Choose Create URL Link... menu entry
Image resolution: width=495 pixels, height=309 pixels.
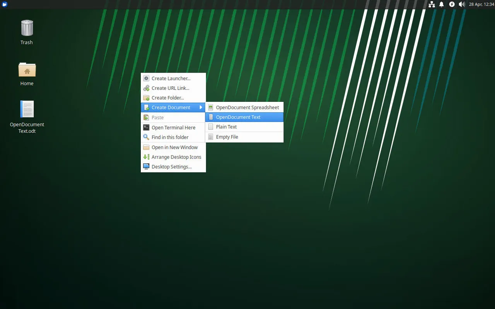coord(173,88)
